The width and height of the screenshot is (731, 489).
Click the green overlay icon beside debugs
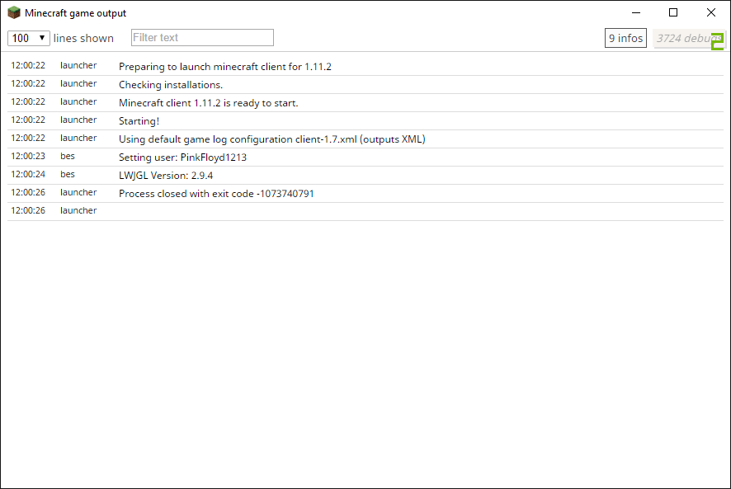[717, 40]
